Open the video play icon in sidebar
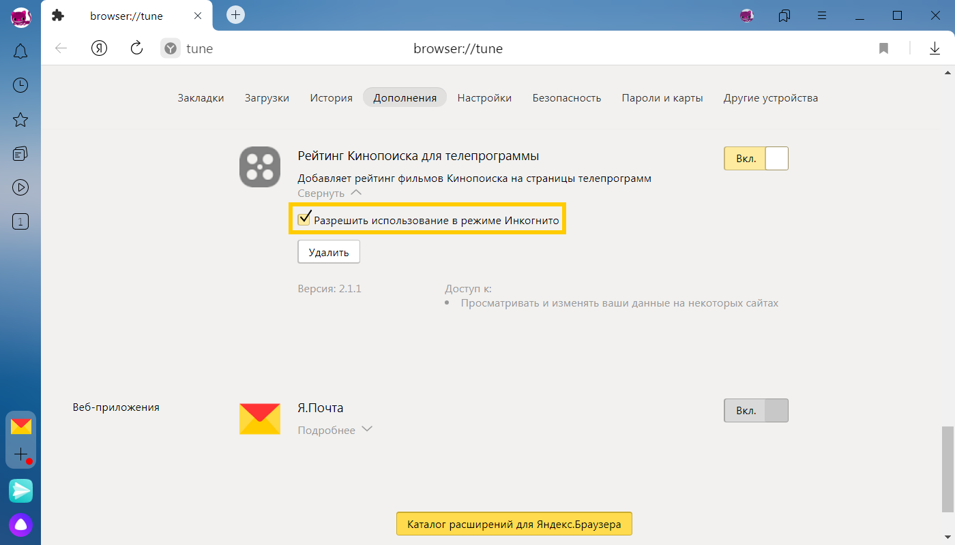 click(20, 187)
